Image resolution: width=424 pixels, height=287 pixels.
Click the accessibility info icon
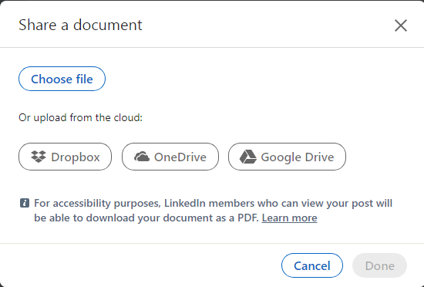click(25, 203)
